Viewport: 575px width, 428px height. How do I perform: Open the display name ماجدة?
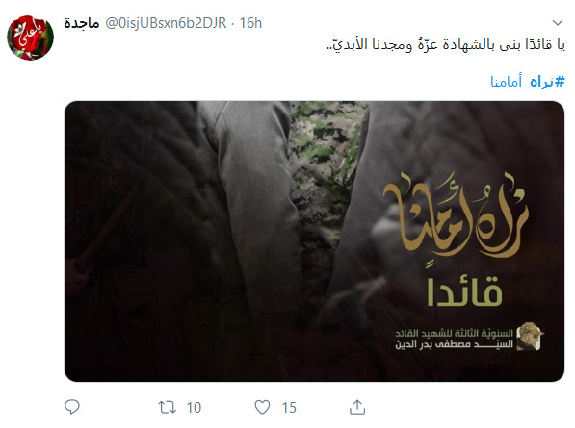[x=82, y=23]
